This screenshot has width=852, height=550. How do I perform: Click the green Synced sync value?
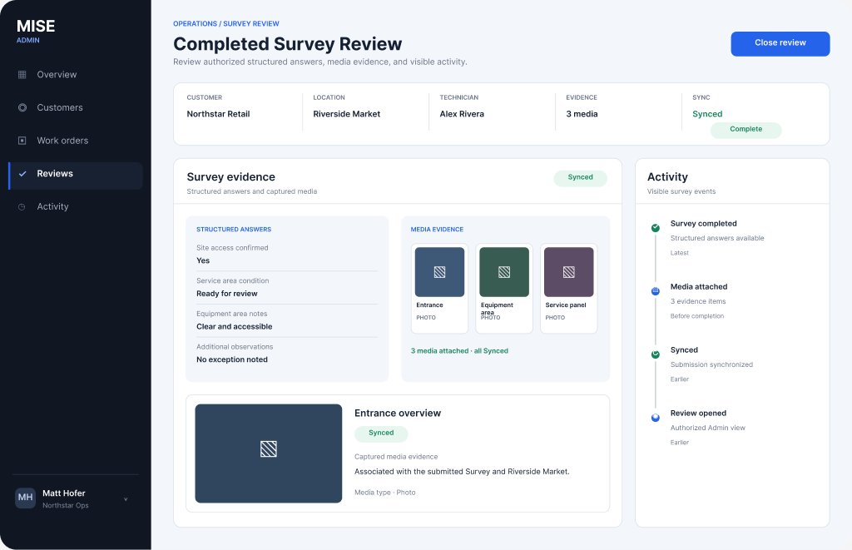pos(707,114)
